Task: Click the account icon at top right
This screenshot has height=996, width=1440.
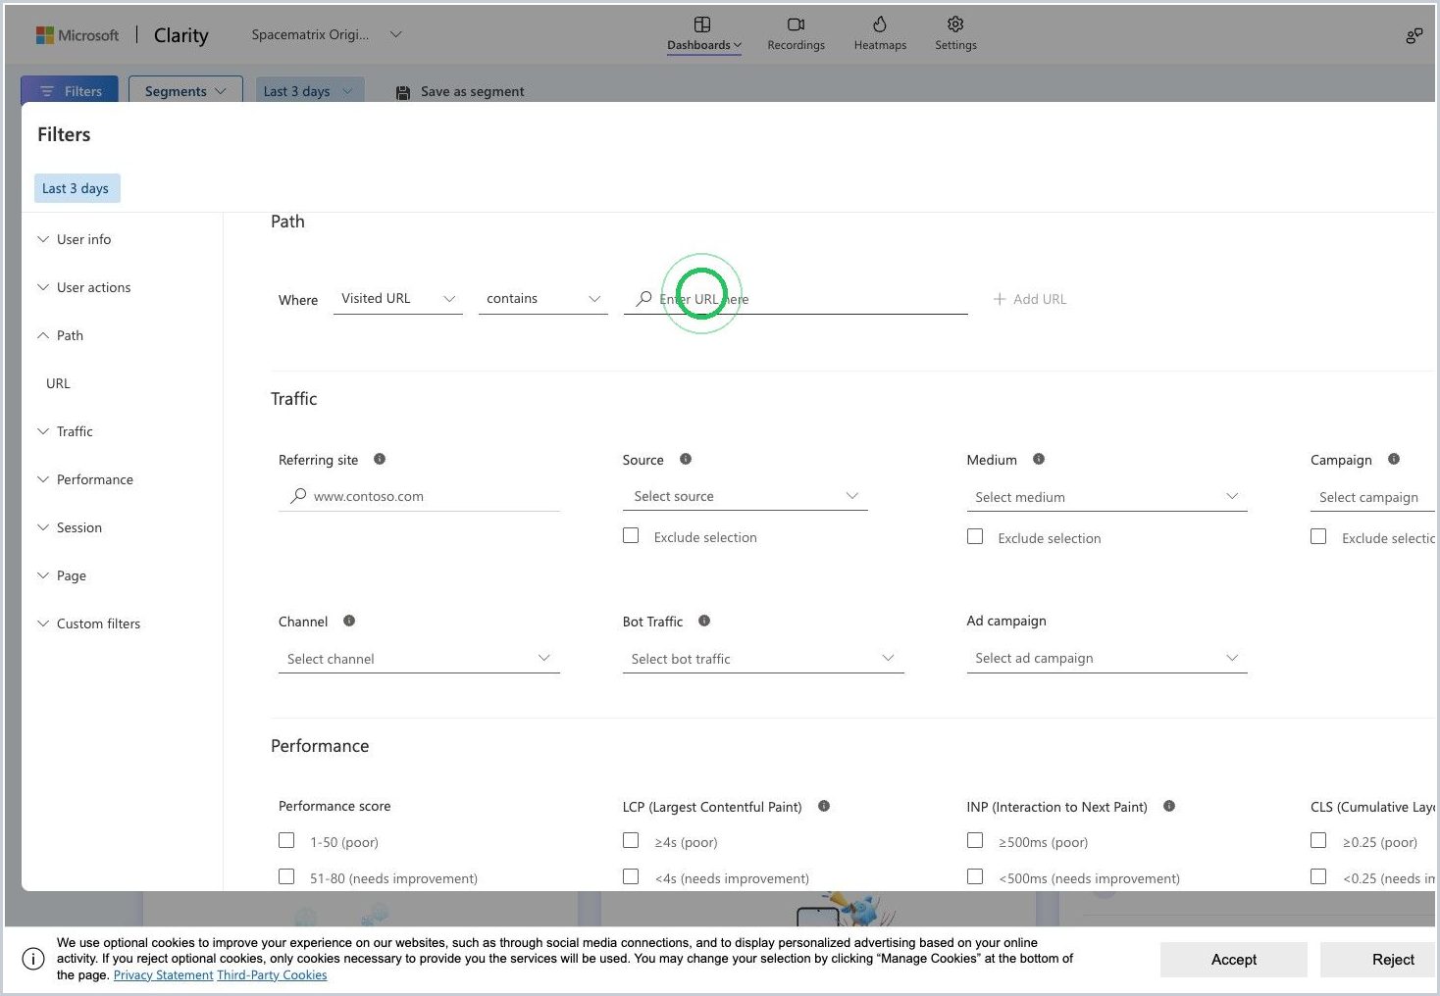Action: (1414, 36)
